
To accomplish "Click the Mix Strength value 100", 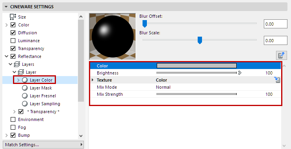I will [x=269, y=94].
